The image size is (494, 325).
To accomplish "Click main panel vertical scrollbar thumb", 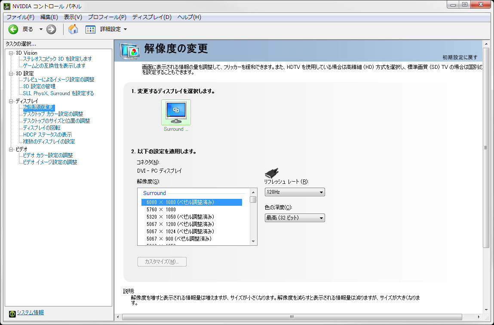I will point(486,148).
